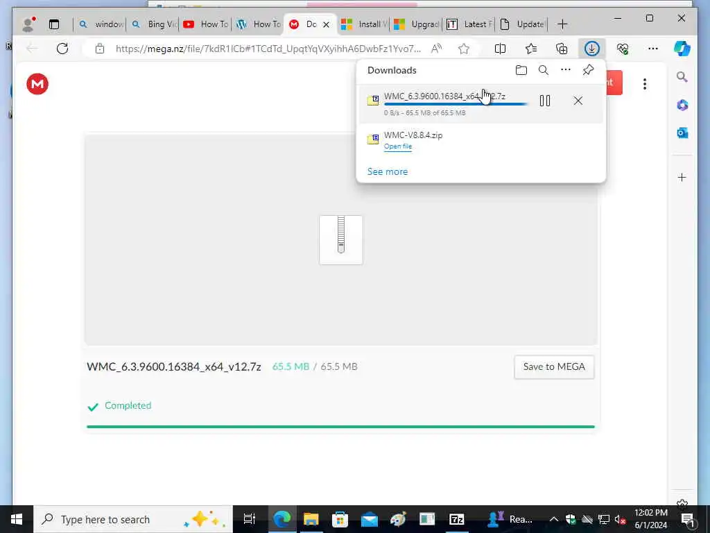Screen dimensions: 710x533
Task: Click Save to MEGA button
Action: pyautogui.click(x=554, y=366)
